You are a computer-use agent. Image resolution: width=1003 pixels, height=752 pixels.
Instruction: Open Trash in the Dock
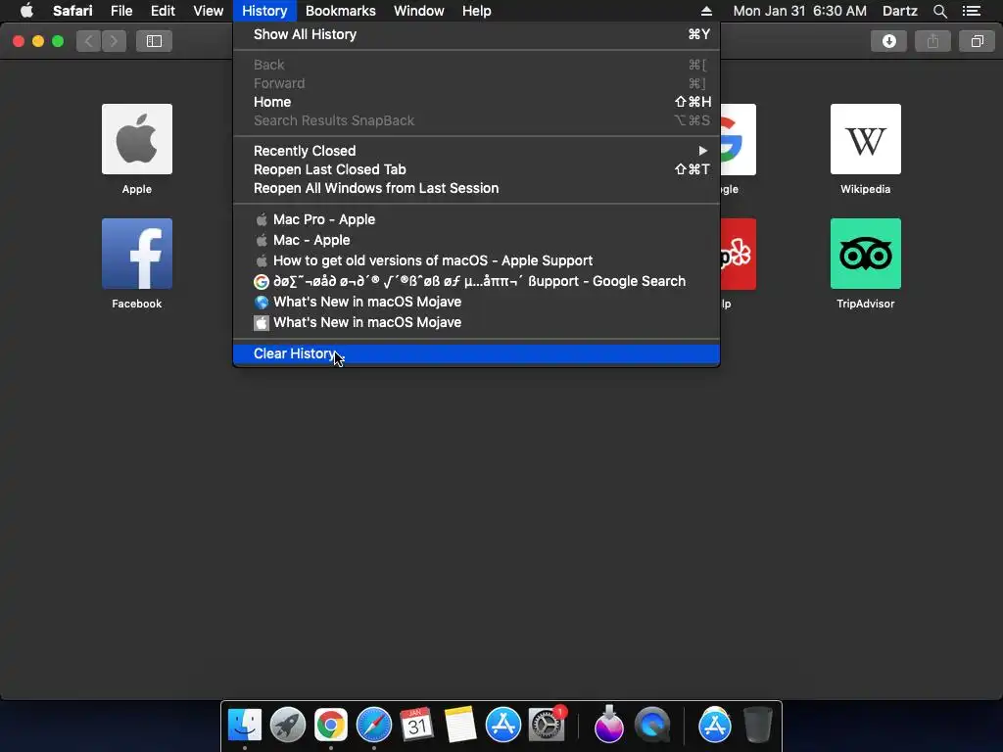pyautogui.click(x=758, y=725)
